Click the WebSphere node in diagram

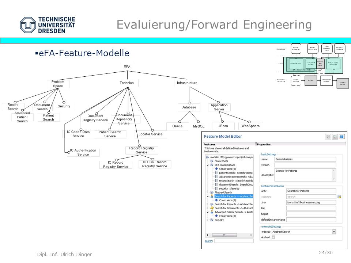250,126
